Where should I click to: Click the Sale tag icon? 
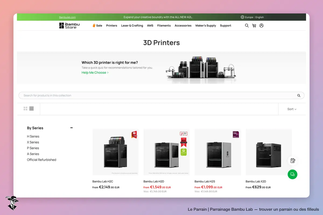[94, 26]
